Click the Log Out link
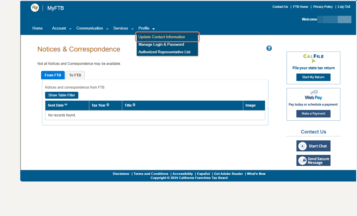The height and width of the screenshot is (216, 357). pyautogui.click(x=344, y=7)
